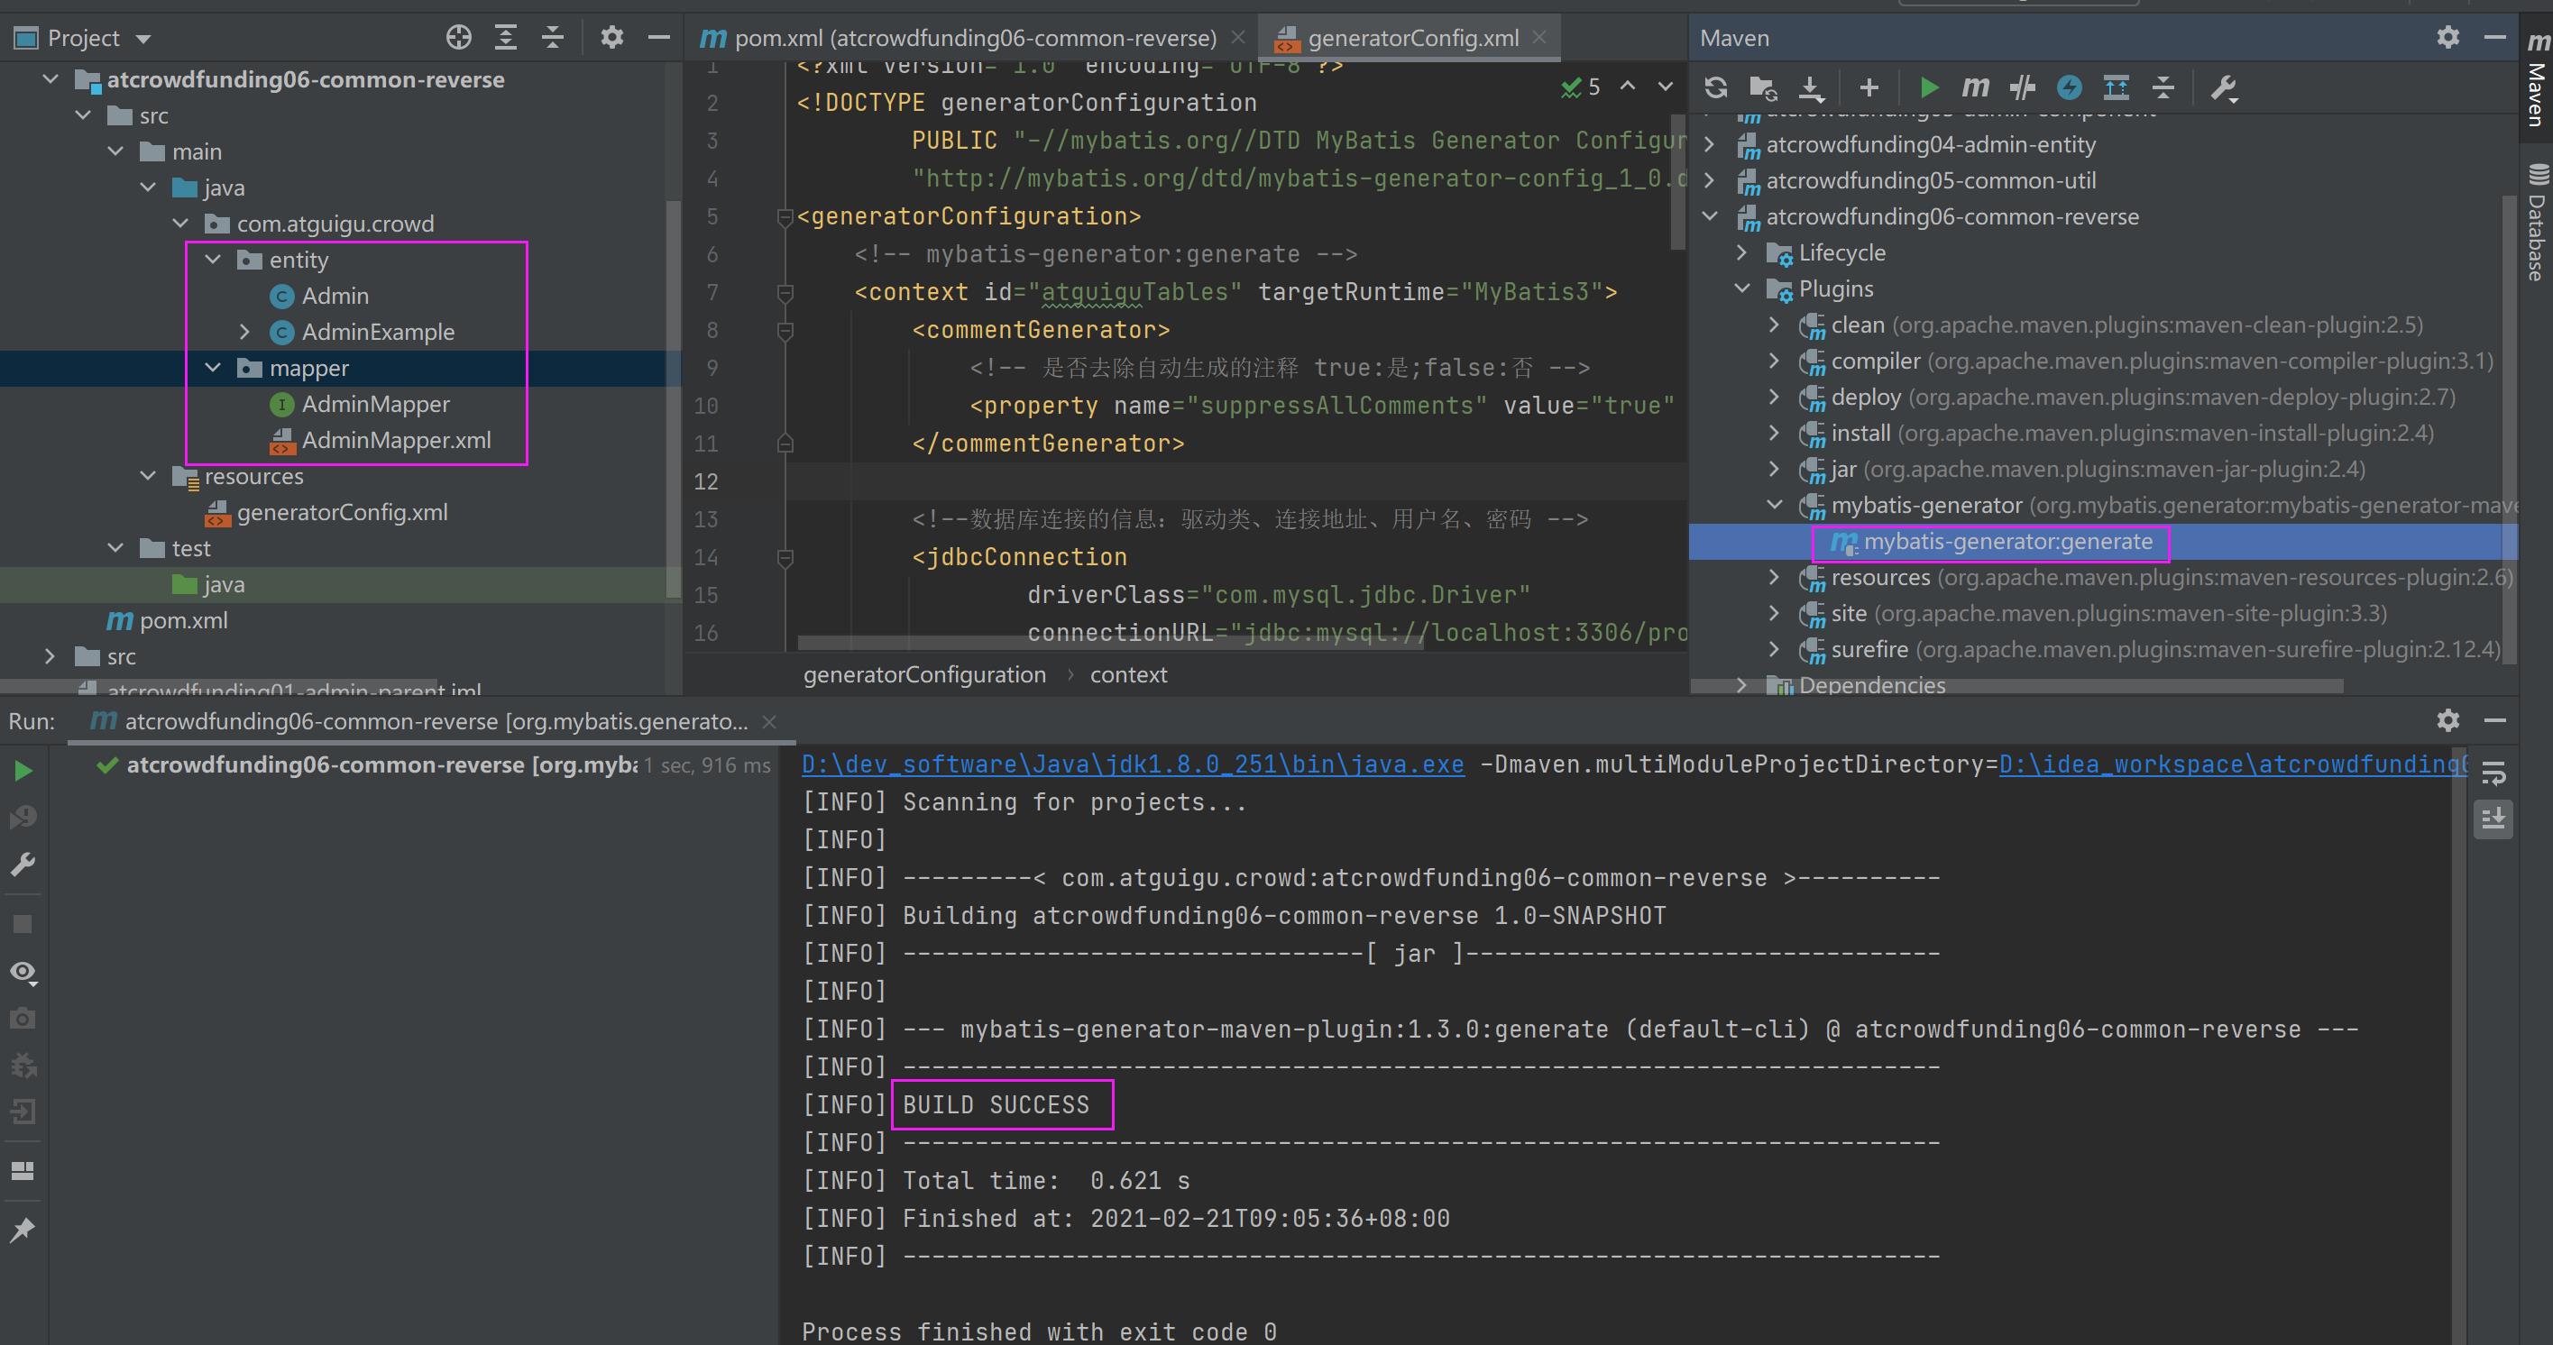This screenshot has height=1345, width=2553.
Task: Open Database vertical side tab
Action: point(2536,223)
